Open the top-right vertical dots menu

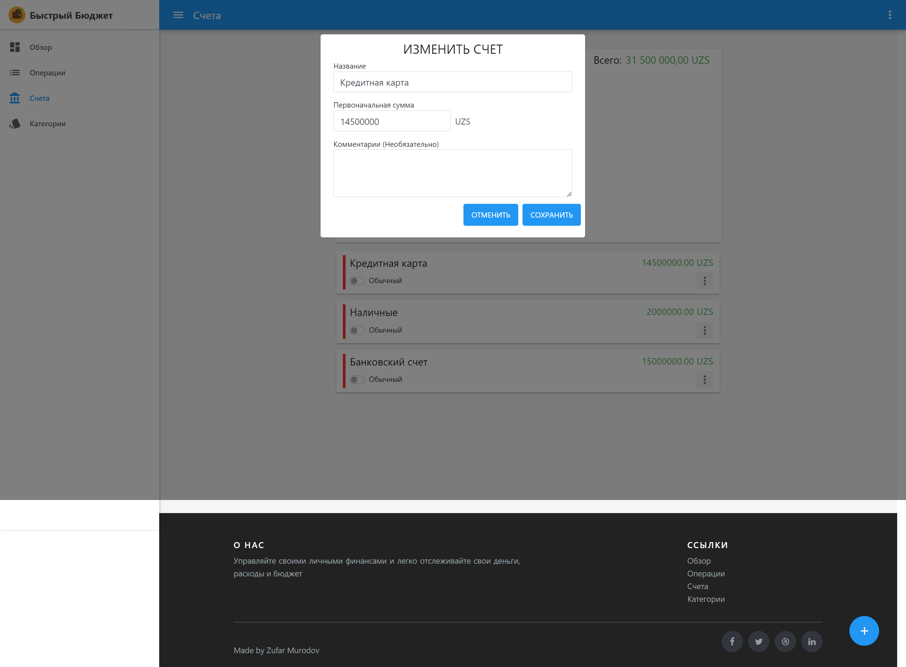[x=889, y=15]
